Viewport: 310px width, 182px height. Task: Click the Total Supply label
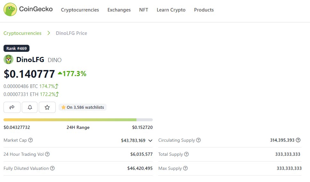(171, 154)
